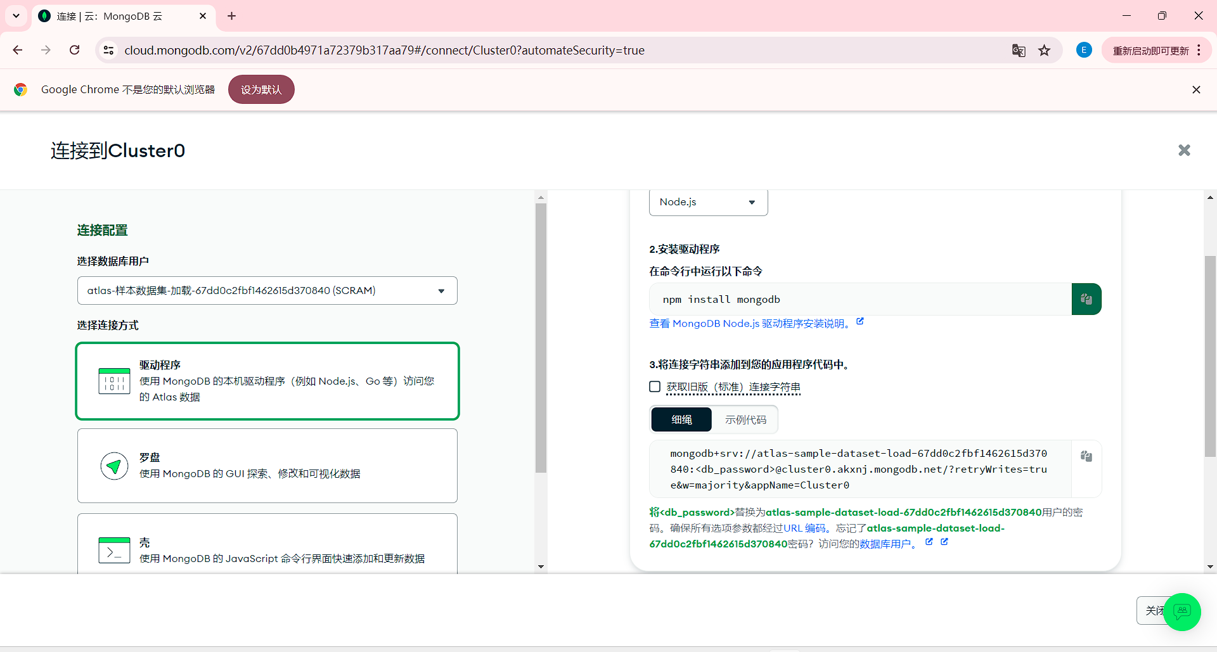Open external link icon after driver install instructions
Viewport: 1217px width, 652px height.
860,322
